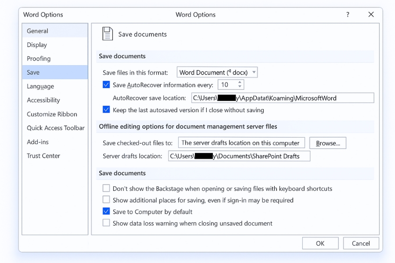The height and width of the screenshot is (263, 395).
Task: Enable Show data loss warning checkbox
Action: [106, 223]
